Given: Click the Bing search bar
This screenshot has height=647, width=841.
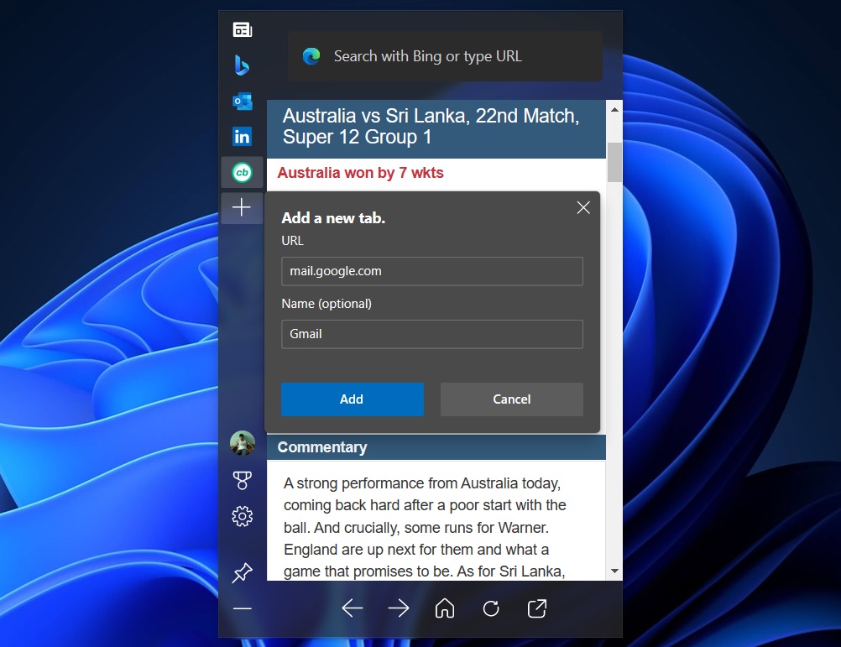Looking at the screenshot, I should pyautogui.click(x=445, y=56).
